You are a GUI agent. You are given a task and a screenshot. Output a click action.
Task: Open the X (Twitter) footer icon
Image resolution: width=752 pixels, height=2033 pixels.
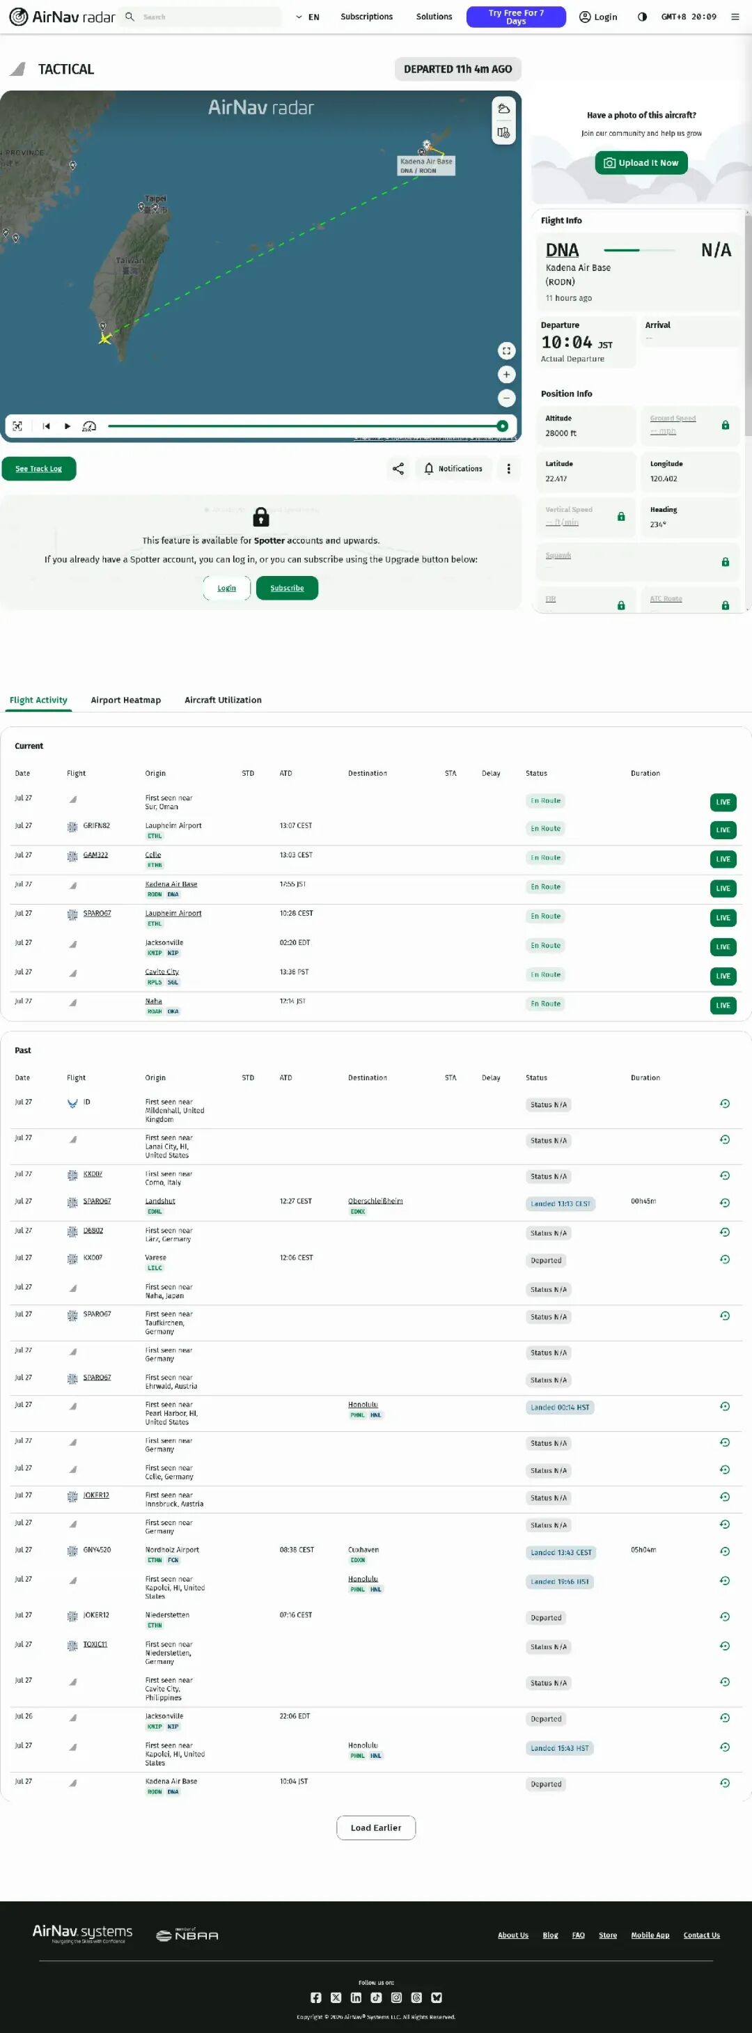(x=336, y=1997)
